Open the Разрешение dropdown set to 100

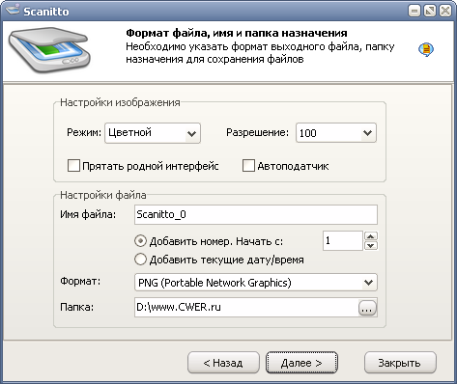[x=336, y=132]
